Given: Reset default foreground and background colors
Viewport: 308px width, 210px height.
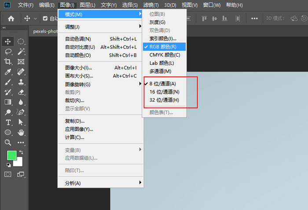Looking at the screenshot, I should [8, 165].
